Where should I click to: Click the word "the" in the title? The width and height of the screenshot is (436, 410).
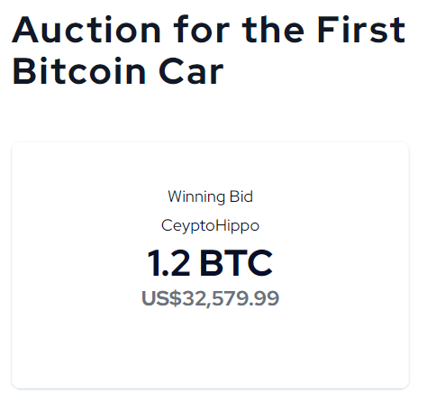point(274,30)
